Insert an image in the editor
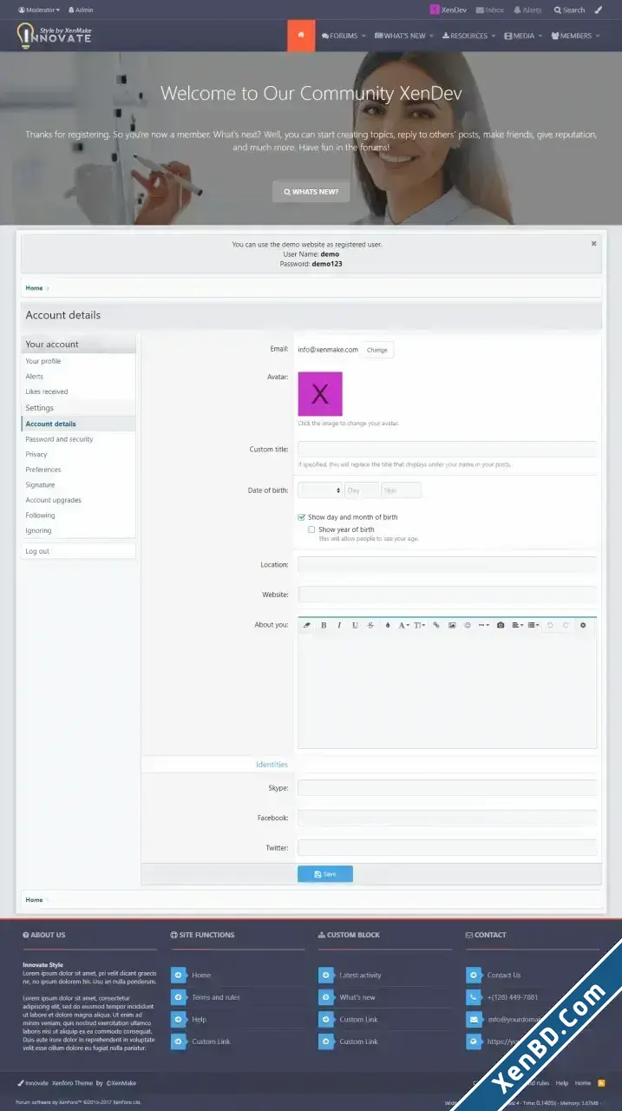Viewport: 622px width, 1111px height. pyautogui.click(x=452, y=625)
